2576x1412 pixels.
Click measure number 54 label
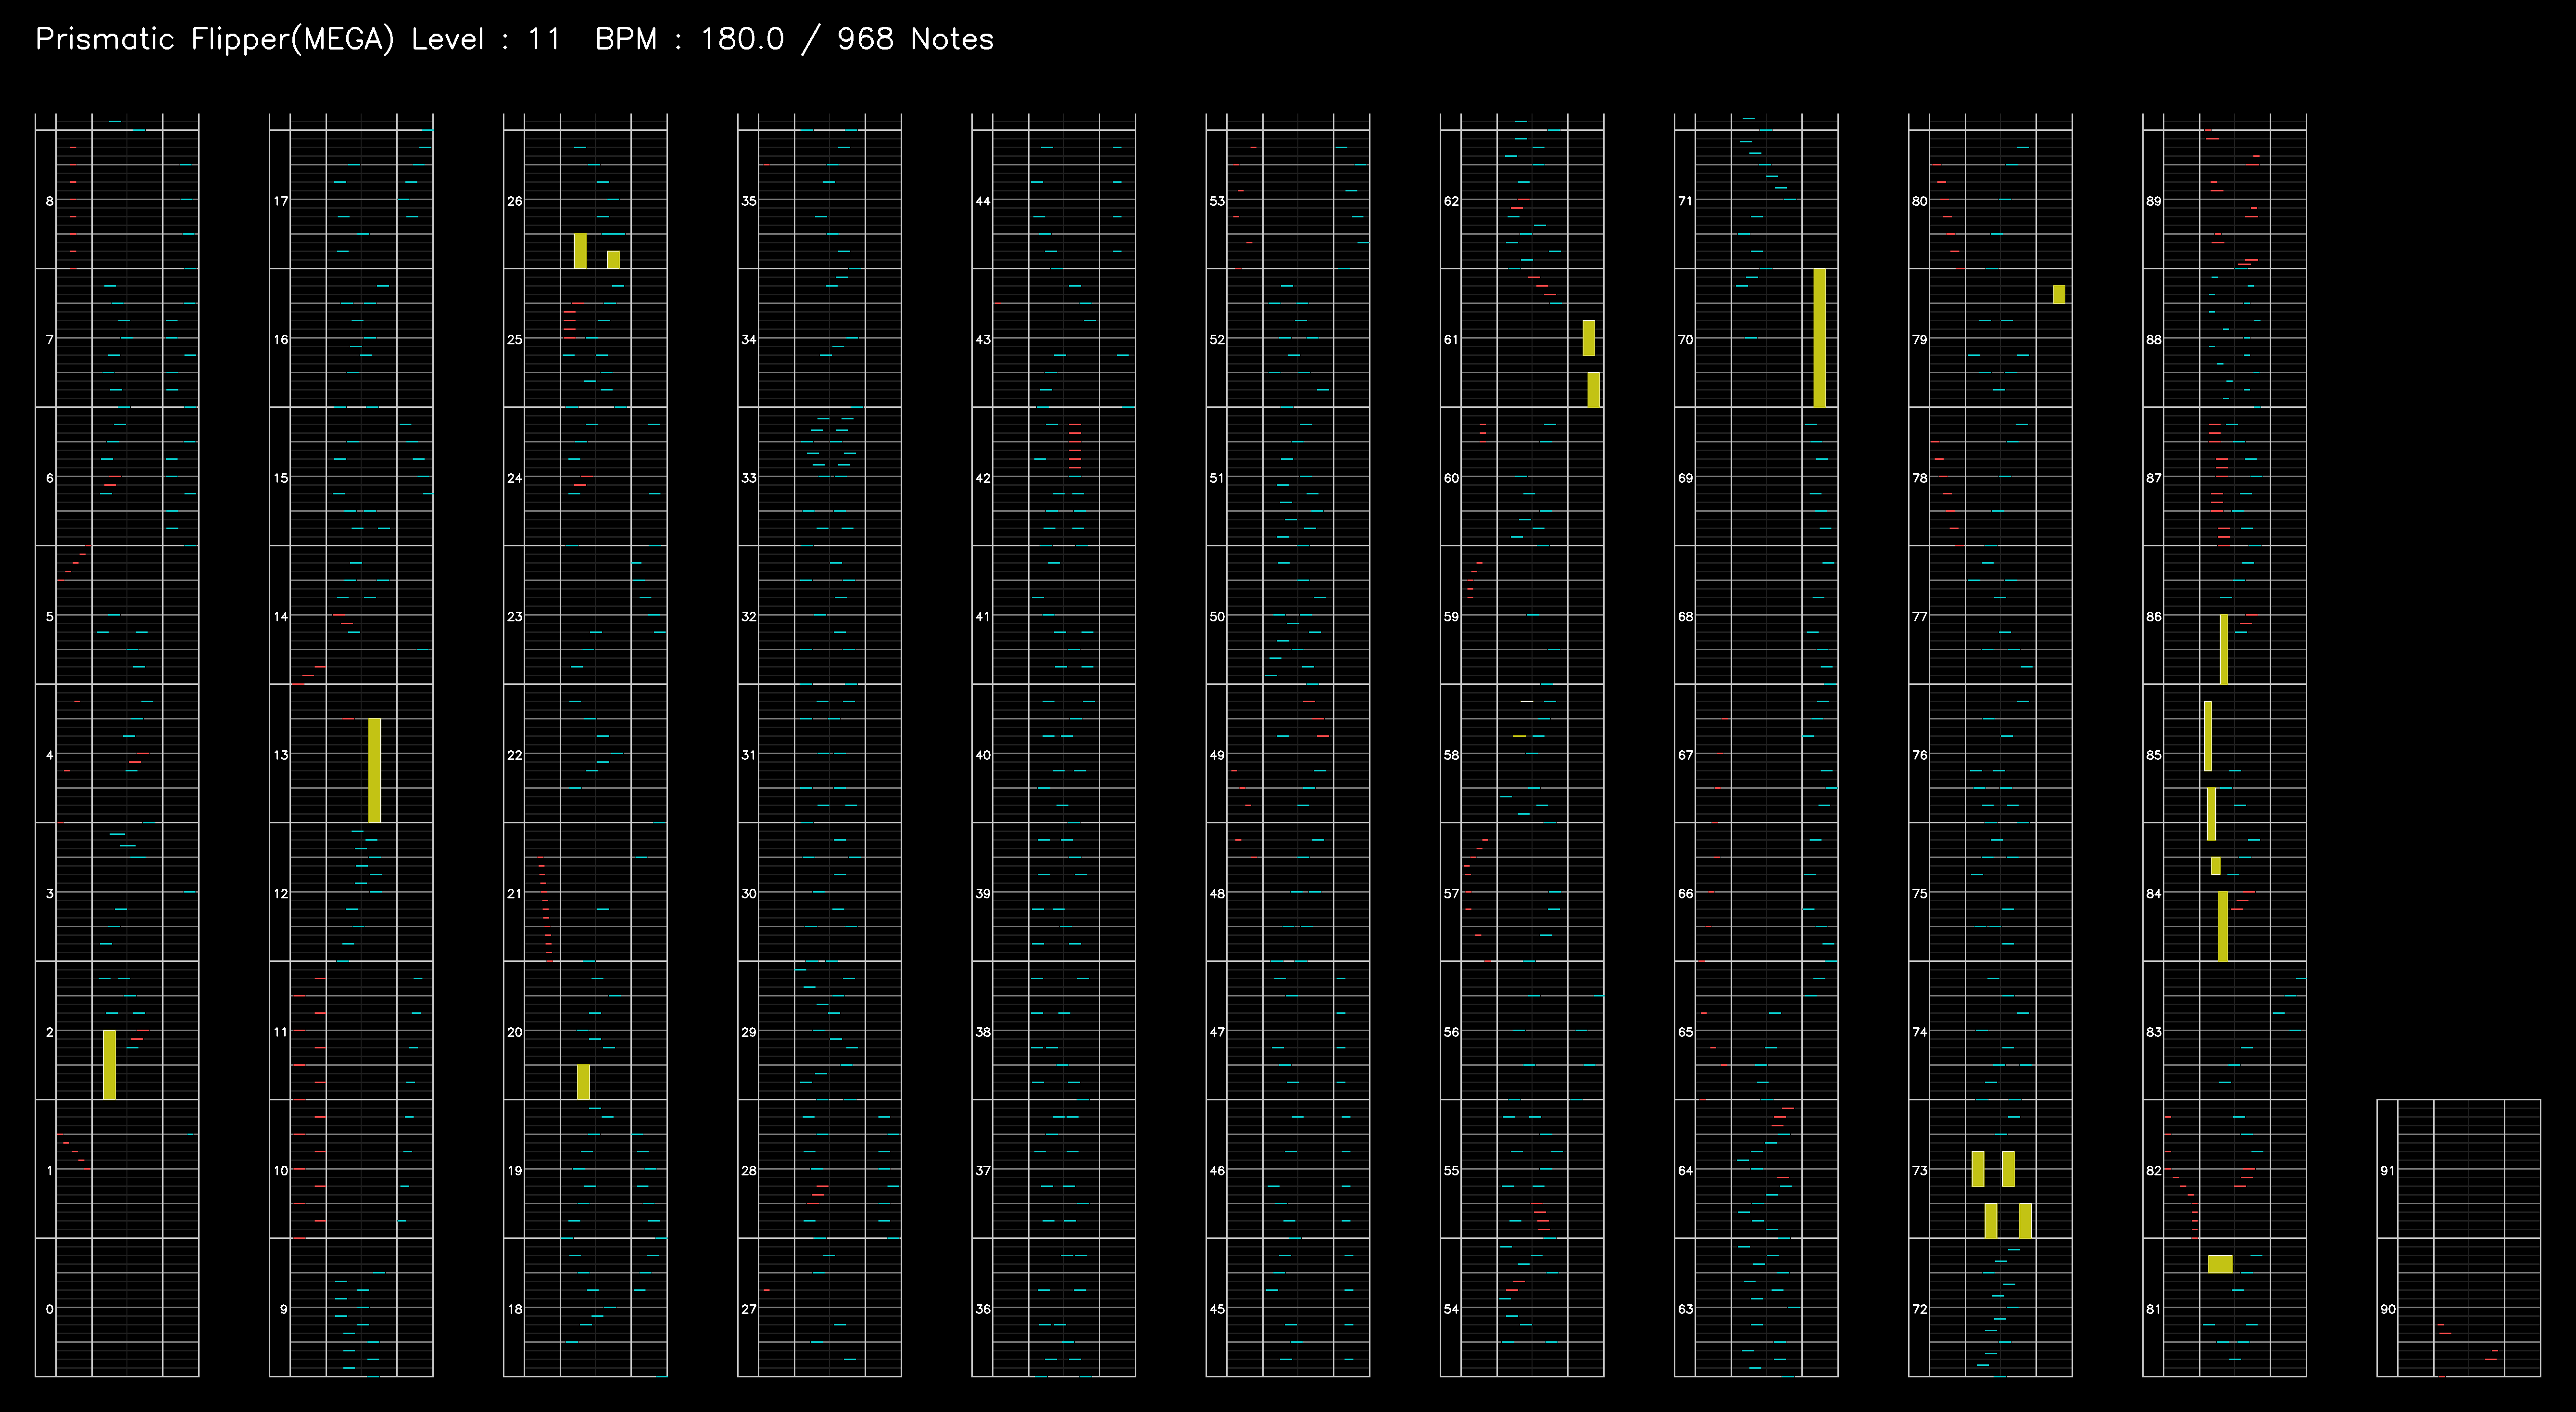(1451, 1309)
